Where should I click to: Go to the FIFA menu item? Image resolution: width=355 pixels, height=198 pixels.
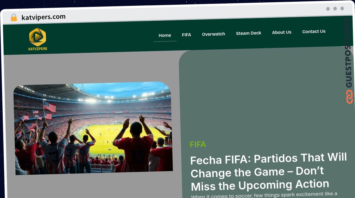tap(186, 35)
